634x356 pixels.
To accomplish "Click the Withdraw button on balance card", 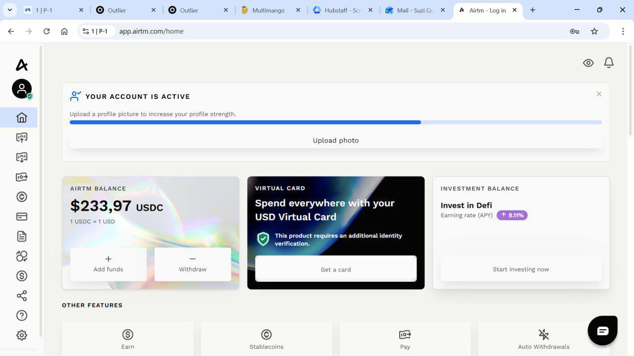I will click(x=193, y=264).
